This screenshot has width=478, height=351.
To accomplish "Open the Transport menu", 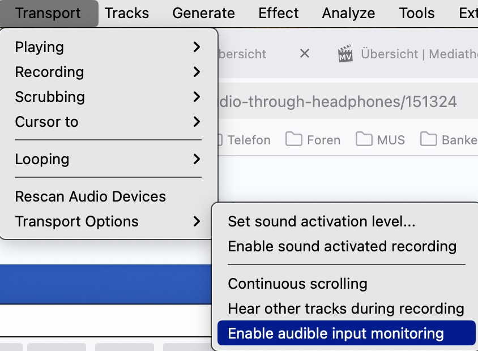I will click(x=48, y=13).
